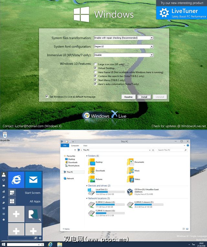Screen dimensions: 207x247
Task: Open Explorer address bar history dropdown
Action: tap(150, 150)
